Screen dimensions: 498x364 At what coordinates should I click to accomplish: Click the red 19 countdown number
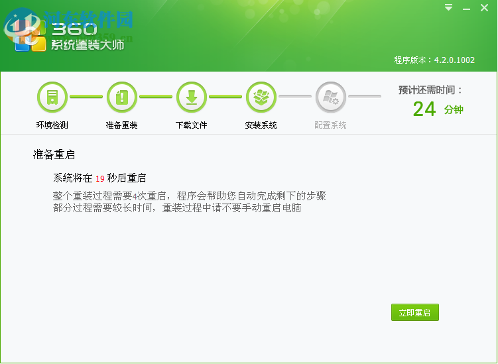[100, 178]
